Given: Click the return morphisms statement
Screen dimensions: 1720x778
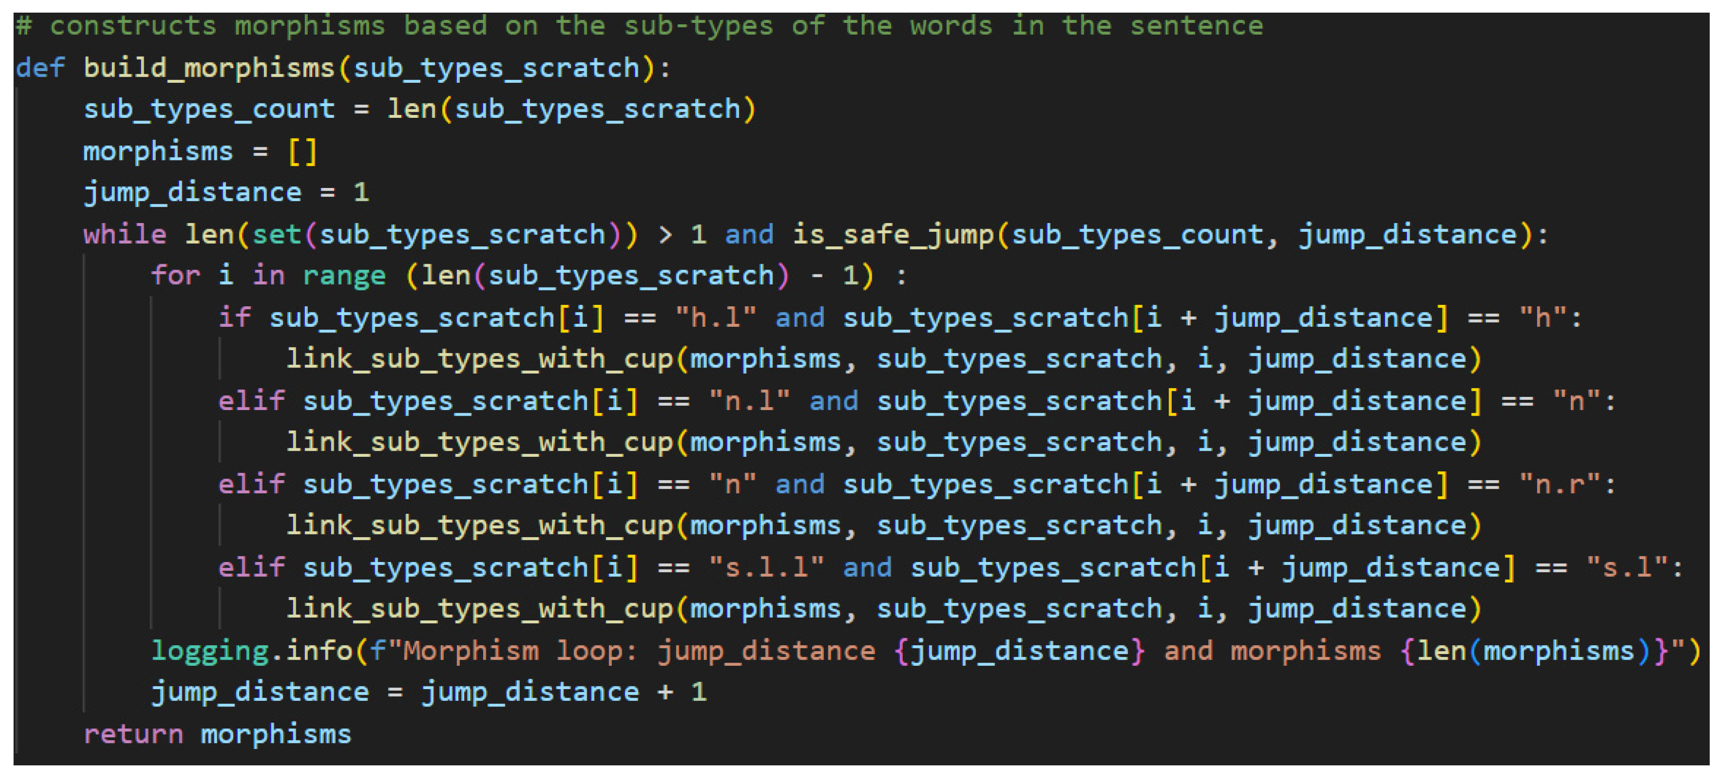Looking at the screenshot, I should point(217,734).
